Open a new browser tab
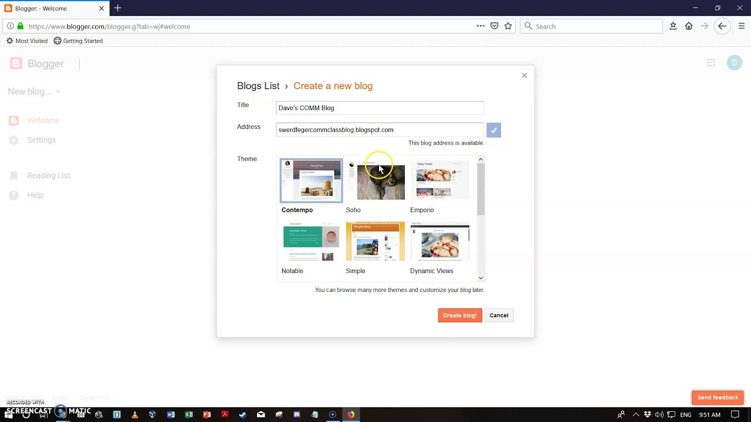The image size is (751, 422). pyautogui.click(x=118, y=8)
